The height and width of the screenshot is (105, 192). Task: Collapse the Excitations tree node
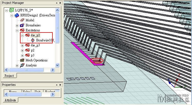tap(17, 31)
